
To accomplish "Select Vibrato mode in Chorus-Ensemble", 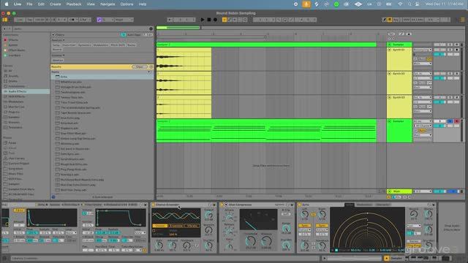I will (x=192, y=226).
